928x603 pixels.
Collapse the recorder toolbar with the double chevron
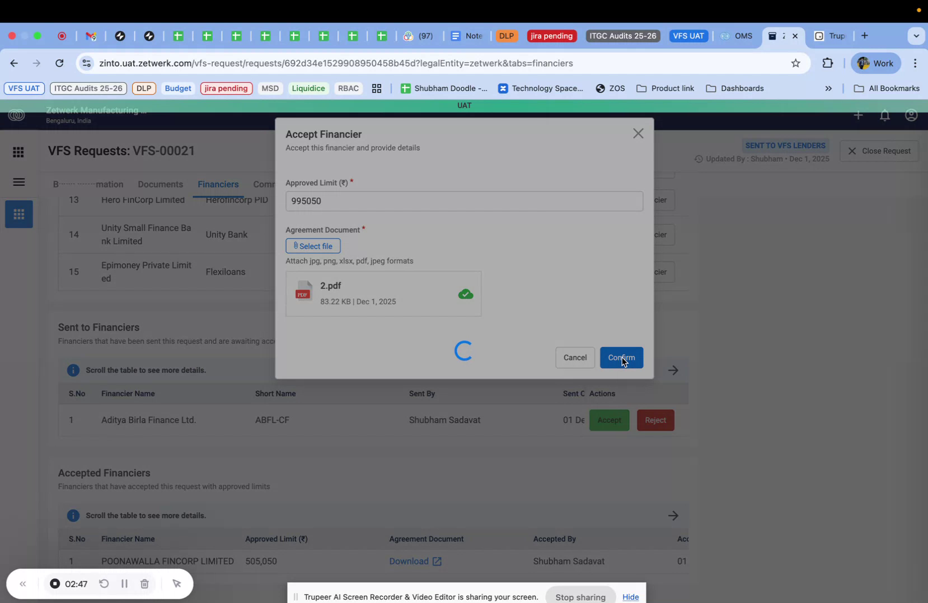[x=23, y=583]
